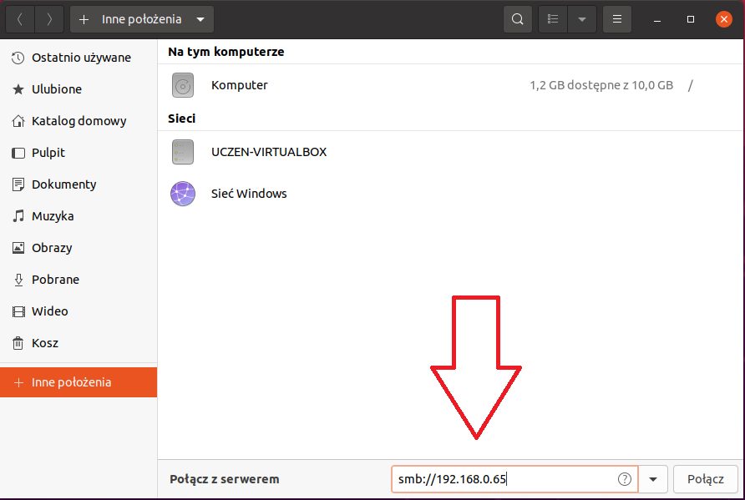Open the Inne położenia path bar dropdown
Screen dimensions: 745x500
click(200, 19)
